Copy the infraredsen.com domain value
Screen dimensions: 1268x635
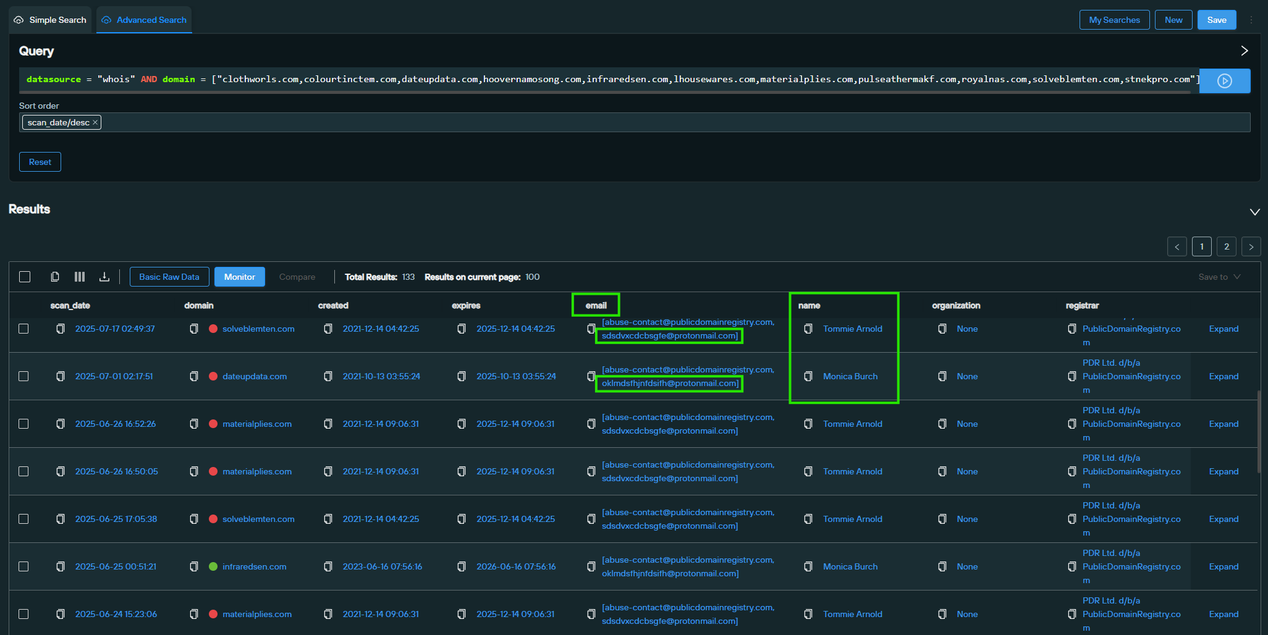tap(194, 566)
